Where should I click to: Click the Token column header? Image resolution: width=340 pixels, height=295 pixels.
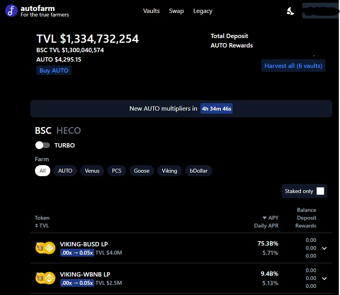click(42, 218)
